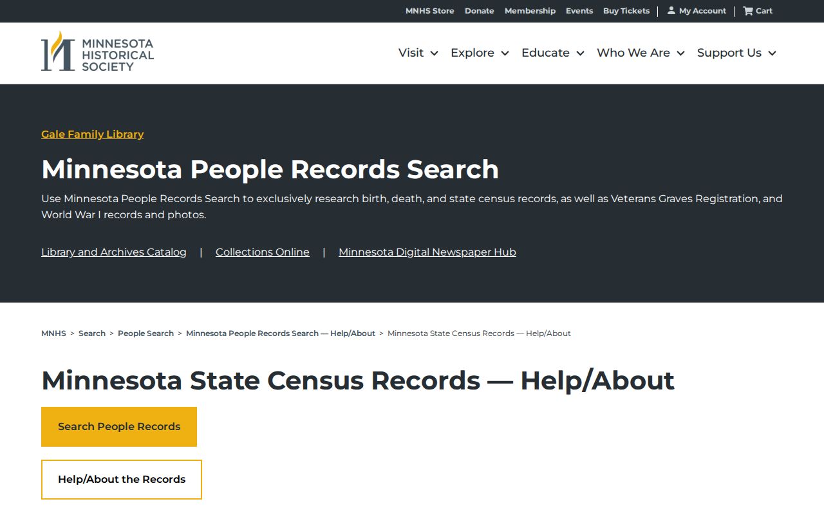Open Minnesota People Records Search — Help/About breadcrumb
The height and width of the screenshot is (515, 824).
pos(281,333)
